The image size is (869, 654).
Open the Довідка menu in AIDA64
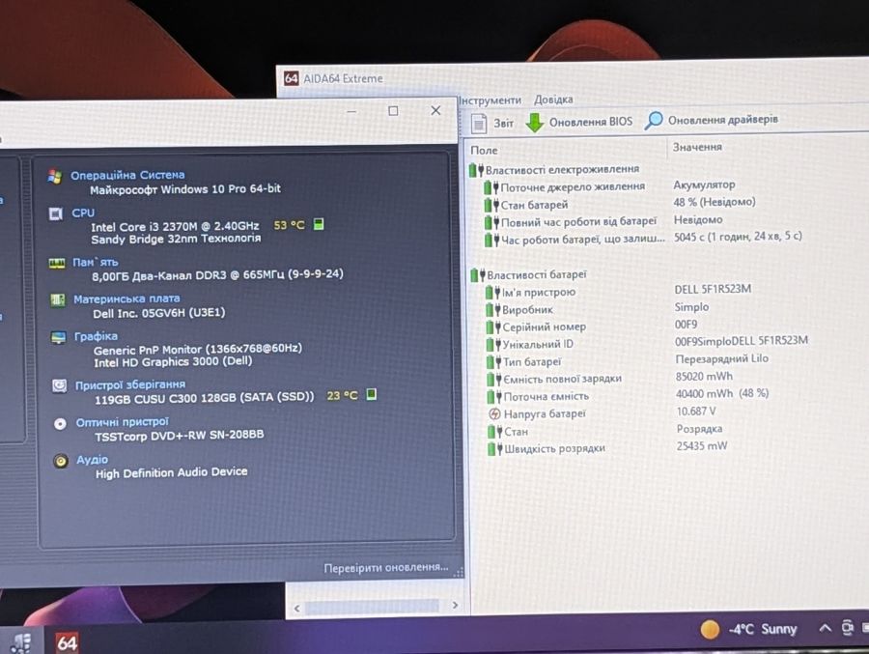(x=553, y=100)
